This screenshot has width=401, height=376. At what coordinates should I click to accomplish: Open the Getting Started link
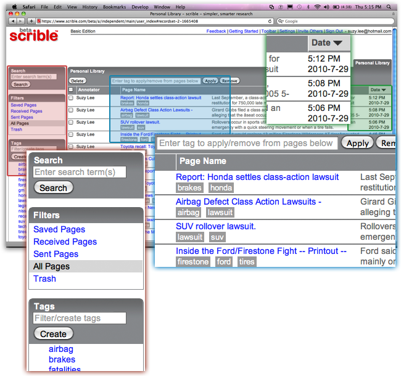pyautogui.click(x=244, y=31)
